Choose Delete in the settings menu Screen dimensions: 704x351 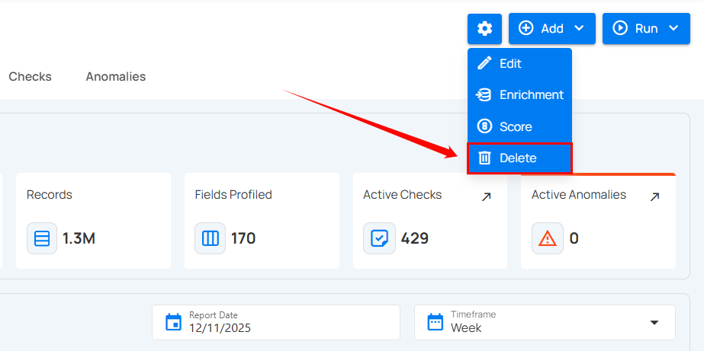[x=519, y=158]
